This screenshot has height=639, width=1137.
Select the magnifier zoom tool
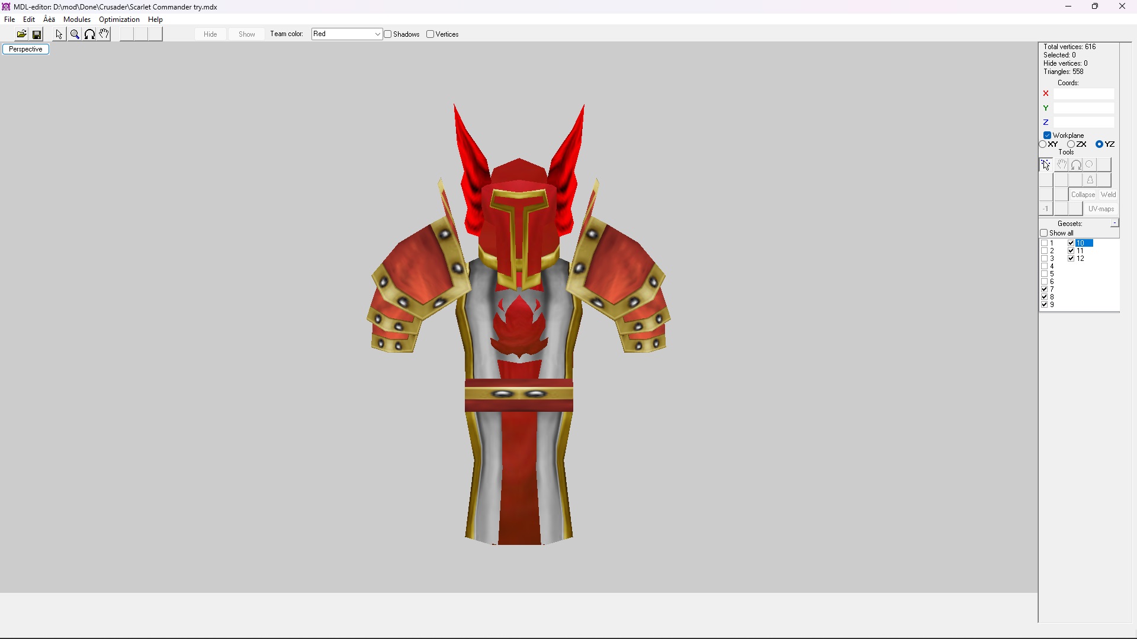click(75, 34)
